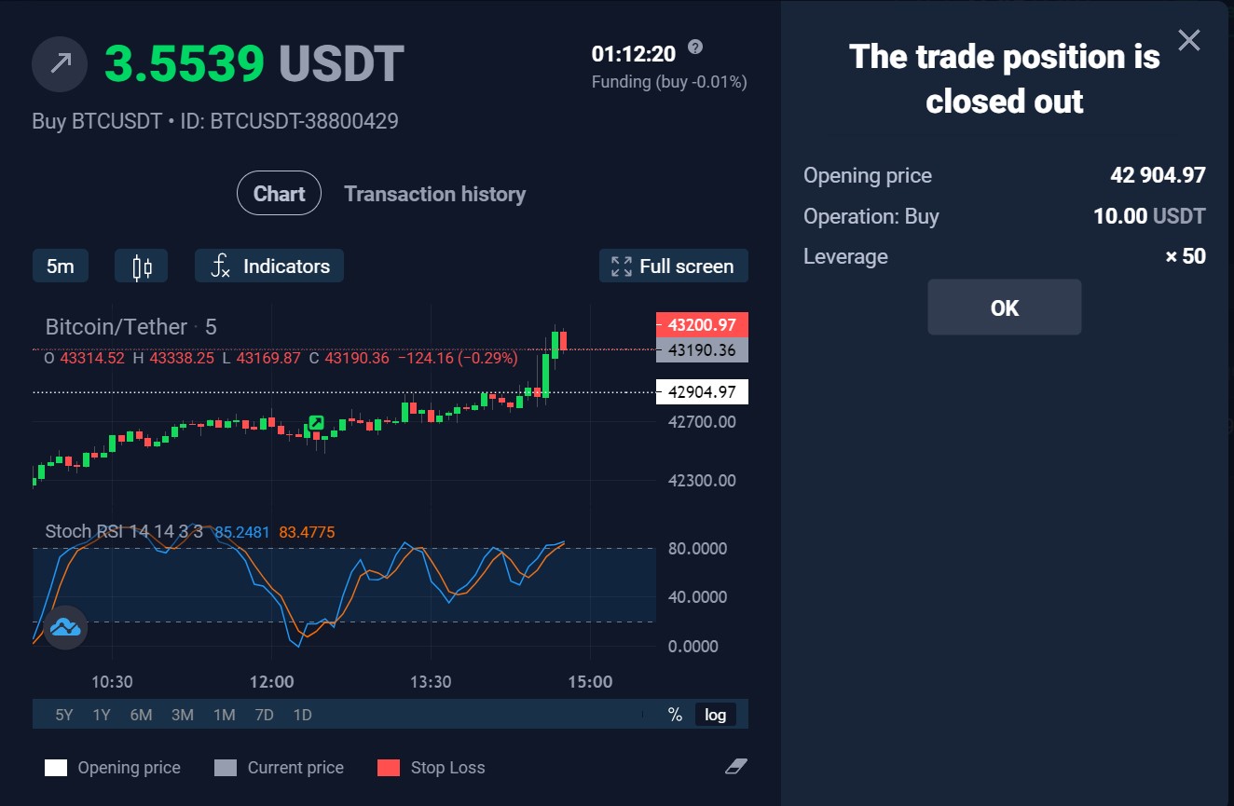Set chart range to 1D
The height and width of the screenshot is (806, 1234).
pyautogui.click(x=302, y=715)
